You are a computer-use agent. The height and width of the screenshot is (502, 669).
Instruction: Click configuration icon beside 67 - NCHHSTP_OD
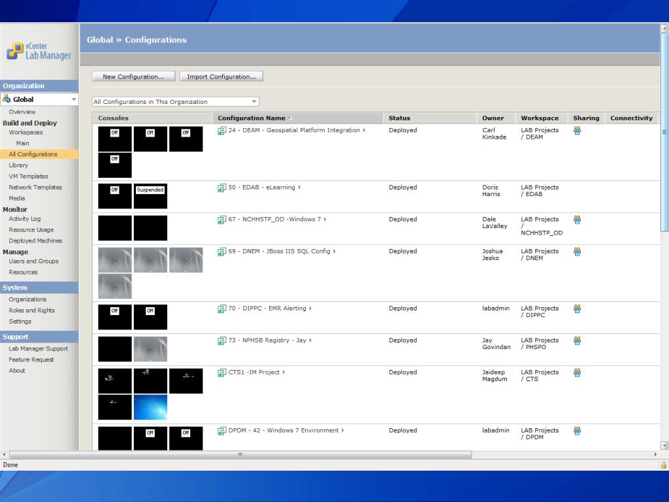coord(222,220)
